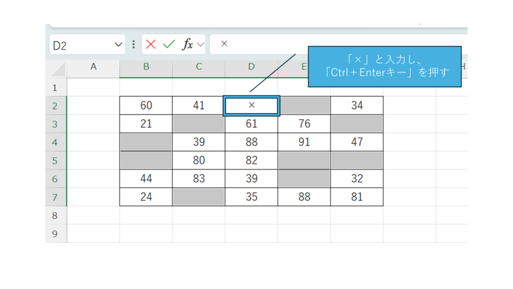Viewport: 513px width, 289px height.
Task: Select column C header
Action: pyautogui.click(x=199, y=67)
